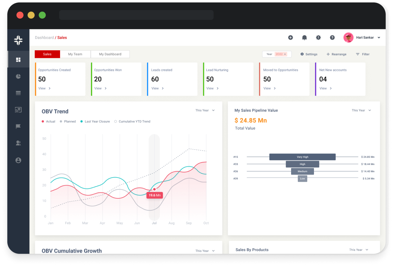Select the pie chart icon in sidebar

coord(18,76)
